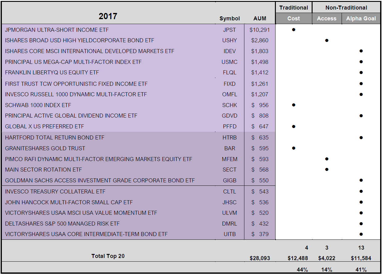Click the $1,412 AUM value
This screenshot has width=382, height=274.
pyautogui.click(x=260, y=73)
